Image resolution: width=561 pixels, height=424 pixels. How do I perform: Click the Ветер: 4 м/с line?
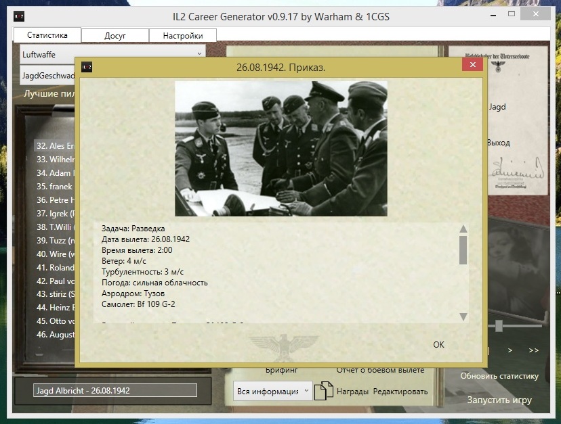tap(124, 261)
